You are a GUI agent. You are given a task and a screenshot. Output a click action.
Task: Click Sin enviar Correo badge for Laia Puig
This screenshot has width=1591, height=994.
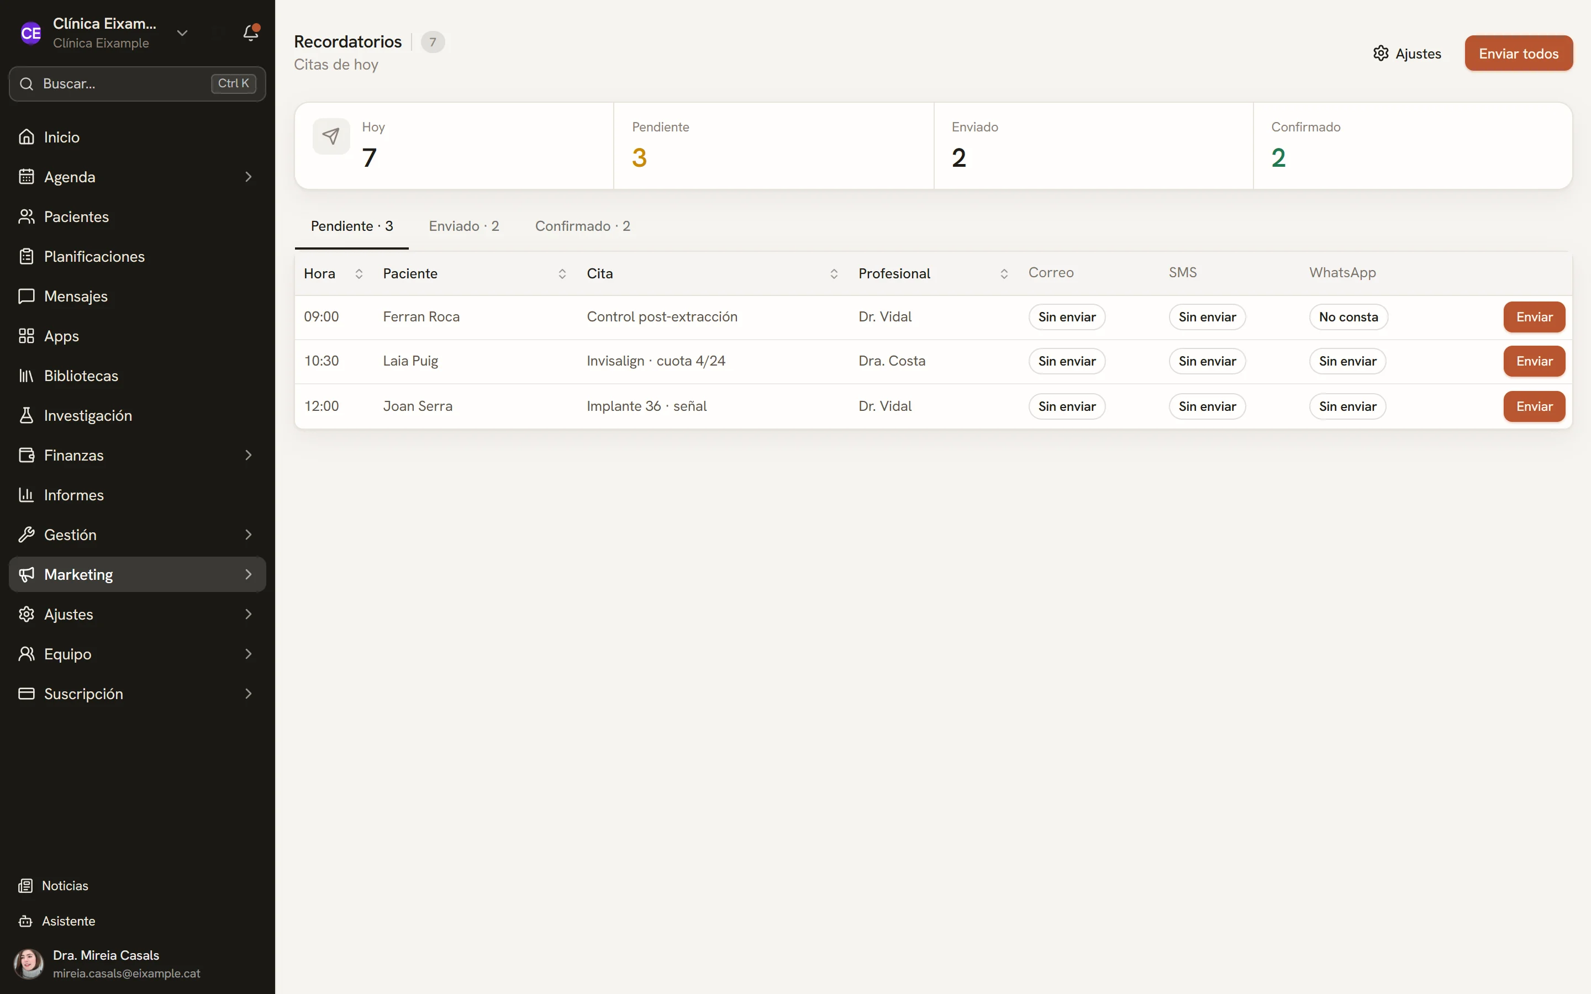tap(1066, 361)
